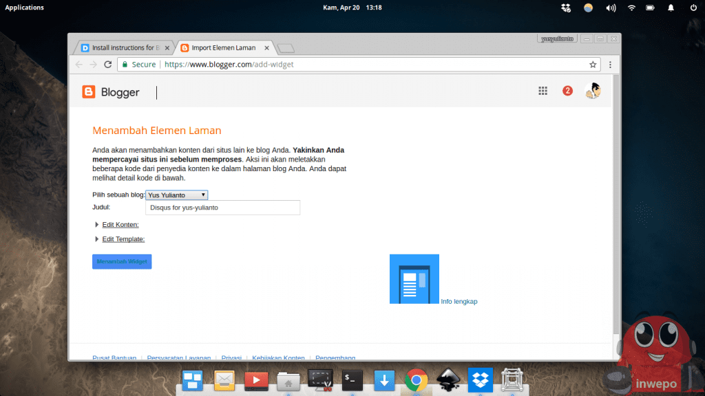Close the Import Elemen Laman tab
This screenshot has width=705, height=396.
point(266,47)
